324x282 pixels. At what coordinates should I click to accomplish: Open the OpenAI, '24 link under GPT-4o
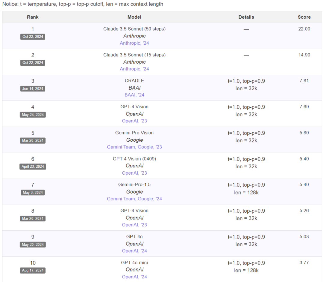134,251
